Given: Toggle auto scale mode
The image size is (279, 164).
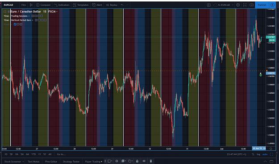Looking at the screenshot, I should [265, 154].
